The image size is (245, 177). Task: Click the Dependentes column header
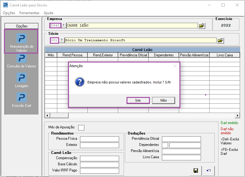tap(164, 55)
